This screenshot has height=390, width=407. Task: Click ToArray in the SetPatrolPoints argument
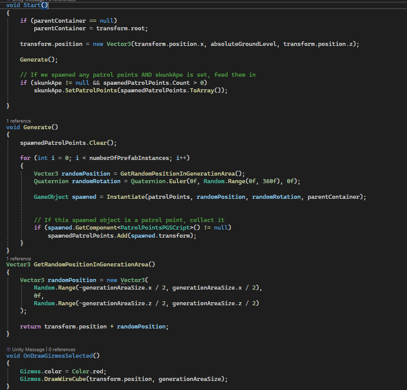pos(202,90)
